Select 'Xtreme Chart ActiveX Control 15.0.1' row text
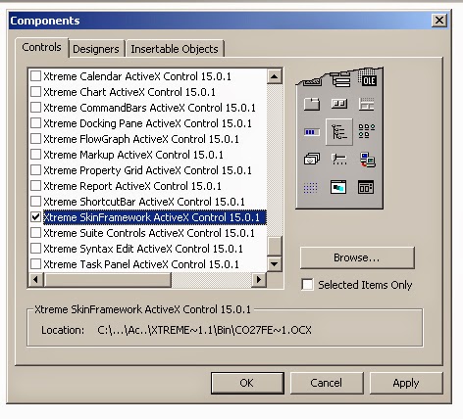The image size is (463, 419). [129, 92]
